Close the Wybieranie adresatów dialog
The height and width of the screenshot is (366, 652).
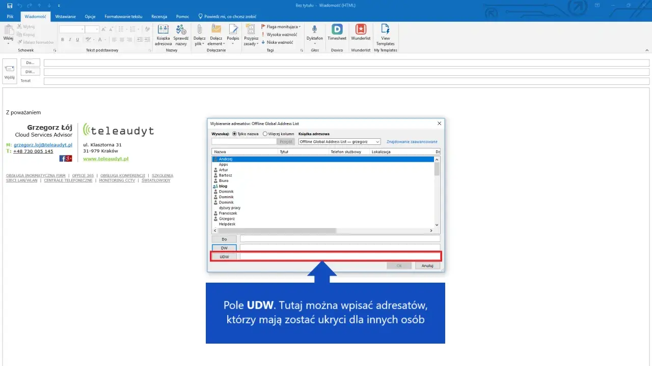pos(439,124)
